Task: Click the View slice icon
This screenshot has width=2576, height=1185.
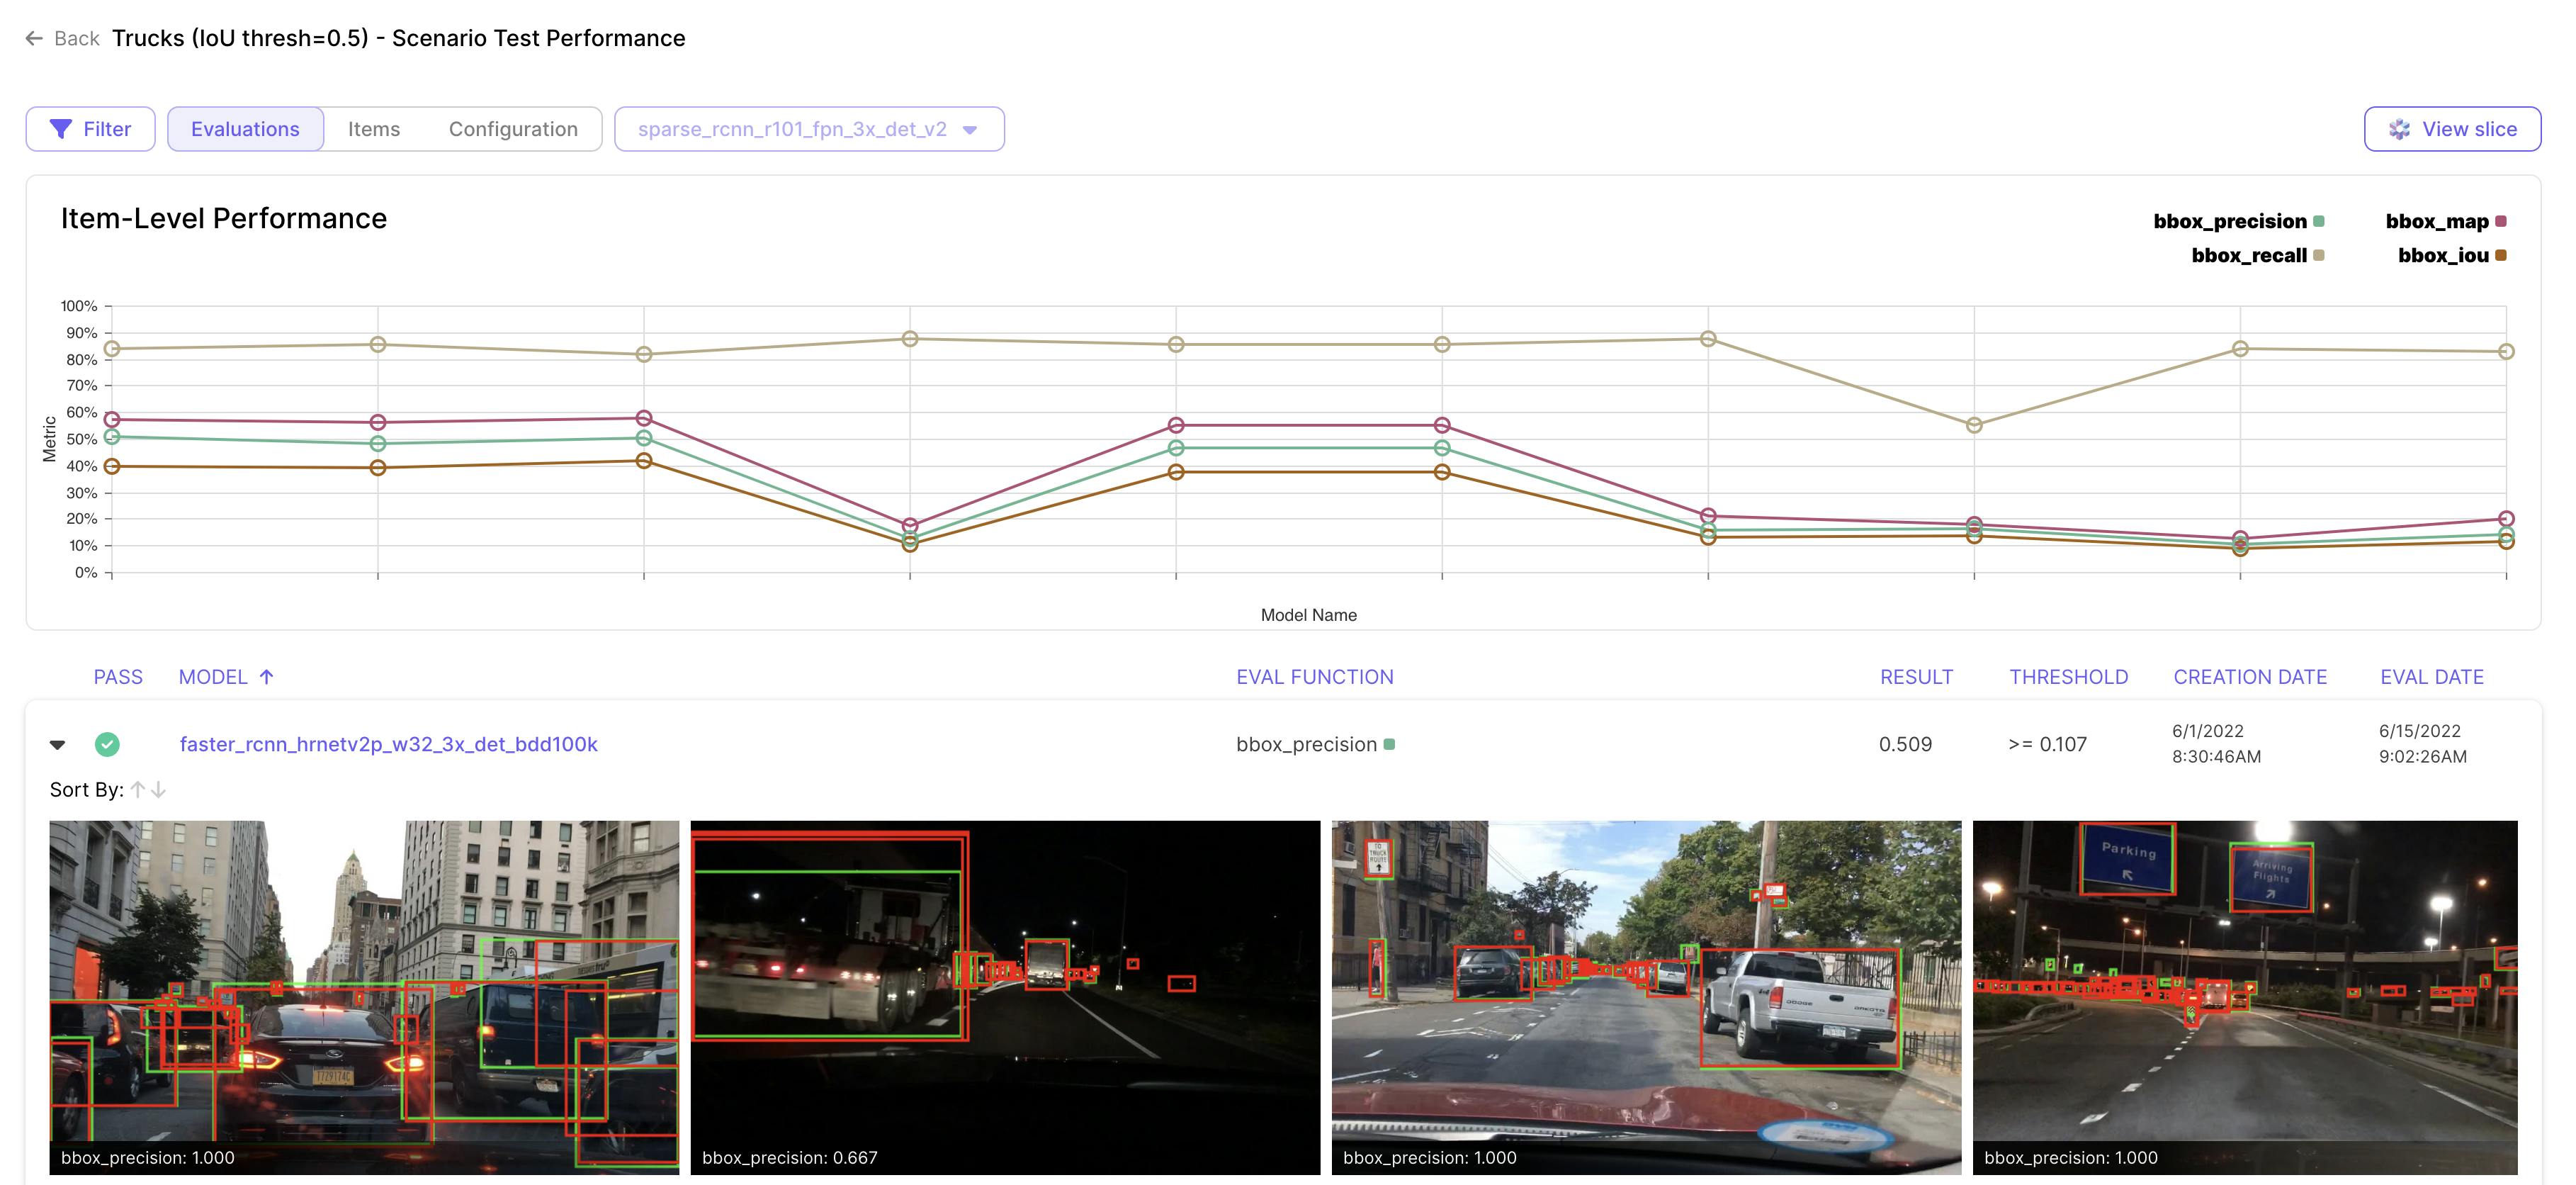Action: (2399, 129)
